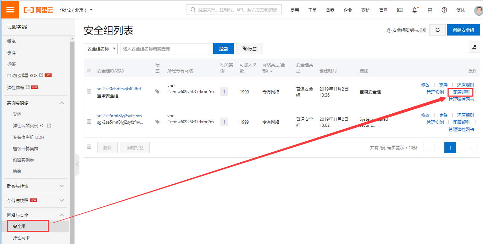Click the export download icon
Viewport: 483px width, 244px height.
[474, 47]
